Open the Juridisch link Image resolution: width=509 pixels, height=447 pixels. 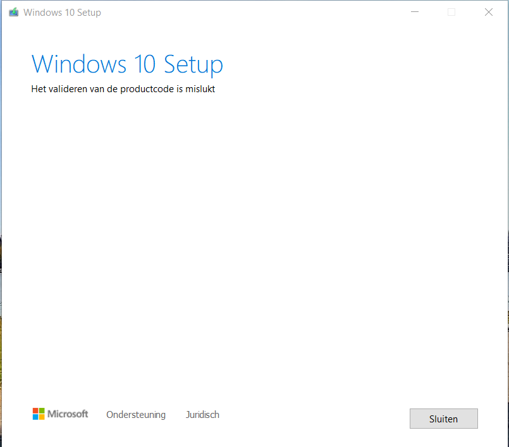click(x=202, y=415)
